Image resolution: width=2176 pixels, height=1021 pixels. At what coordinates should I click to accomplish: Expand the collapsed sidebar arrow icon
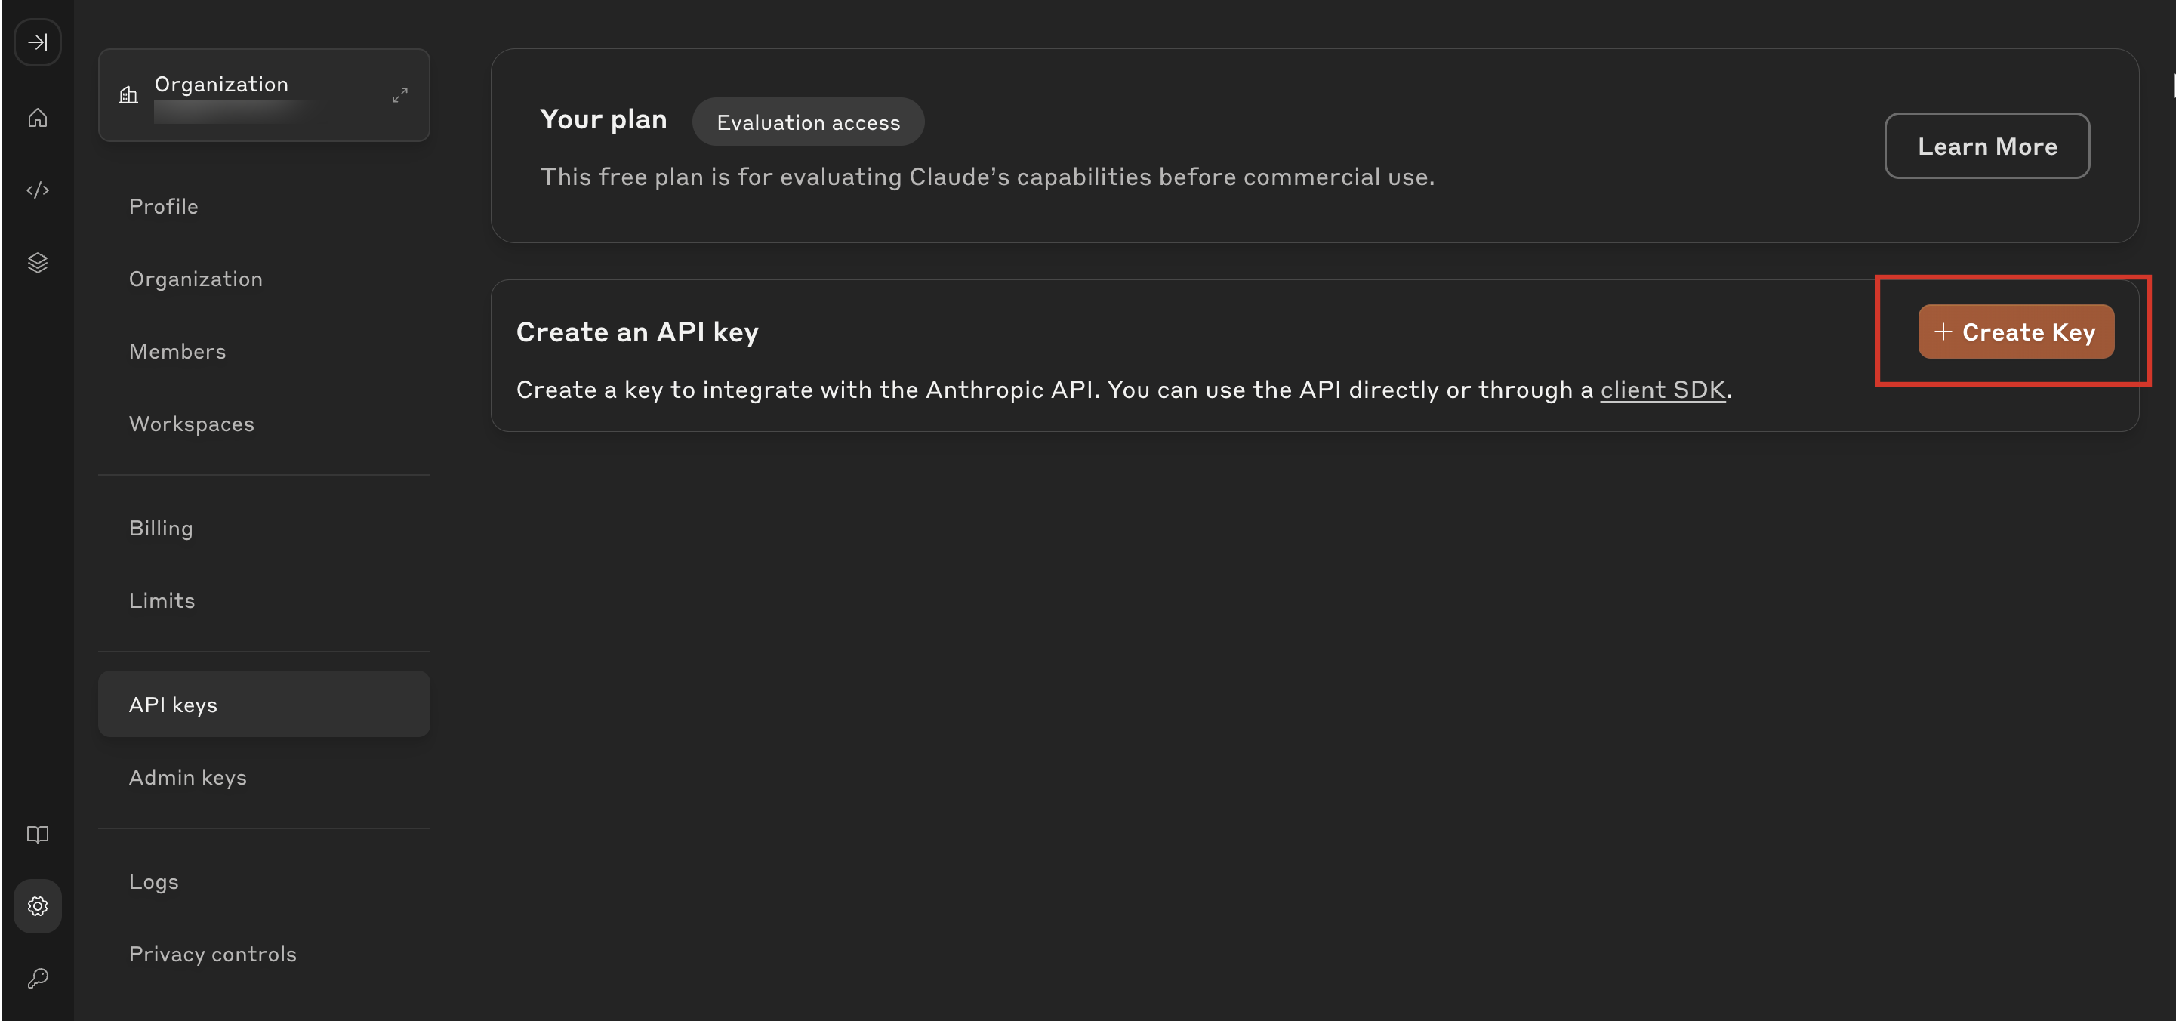pos(38,42)
